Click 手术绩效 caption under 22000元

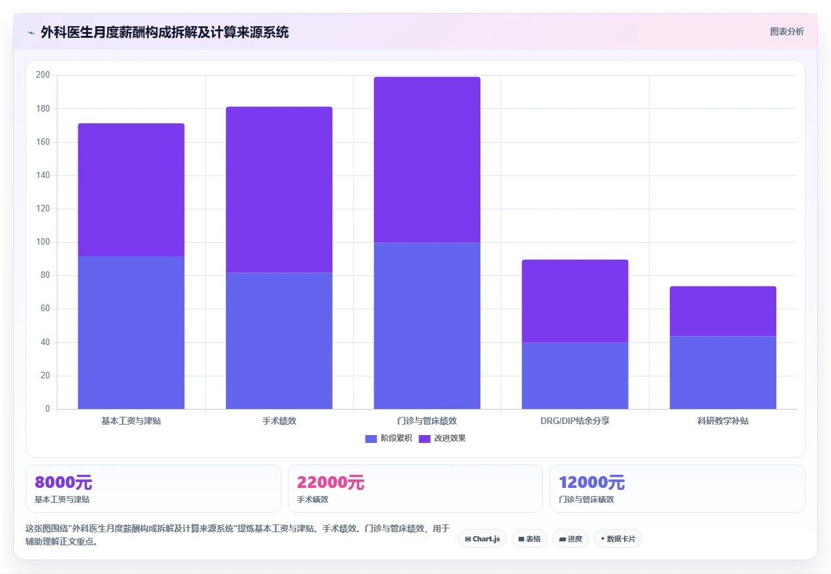point(313,500)
